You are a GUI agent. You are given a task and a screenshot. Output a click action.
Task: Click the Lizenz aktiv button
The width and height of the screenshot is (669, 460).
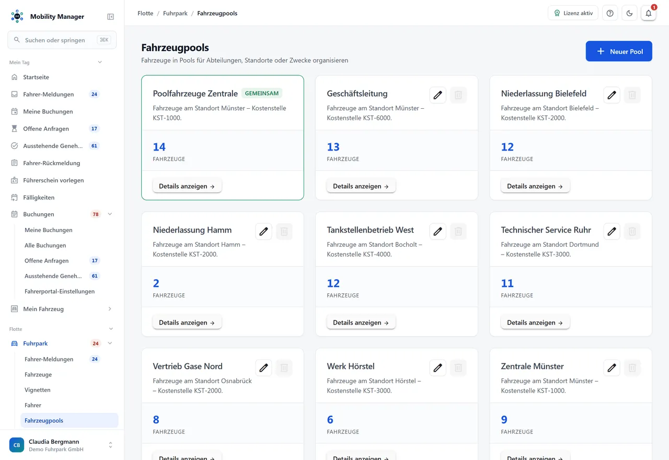tap(573, 13)
